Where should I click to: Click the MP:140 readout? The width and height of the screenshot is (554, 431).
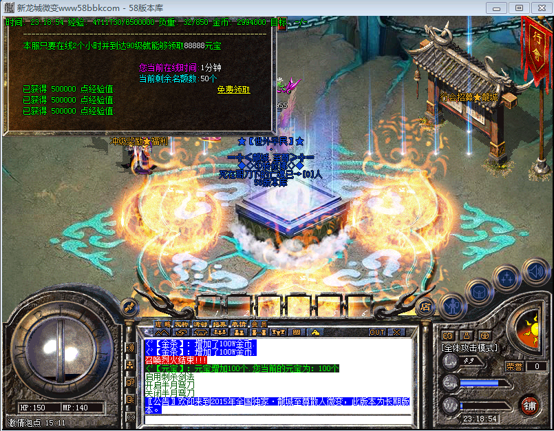[75, 408]
